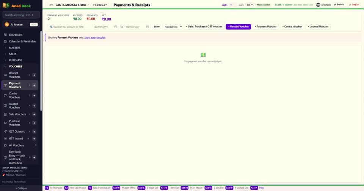This screenshot has height=191, width=364.
Task: Open Sale Vouchers in sidebar
Action: (x=17, y=114)
